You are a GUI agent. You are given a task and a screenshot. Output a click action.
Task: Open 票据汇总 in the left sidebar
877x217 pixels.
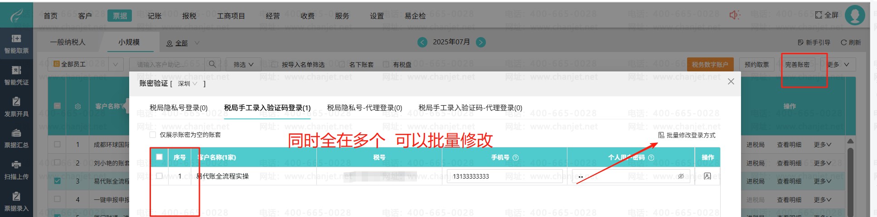16,138
